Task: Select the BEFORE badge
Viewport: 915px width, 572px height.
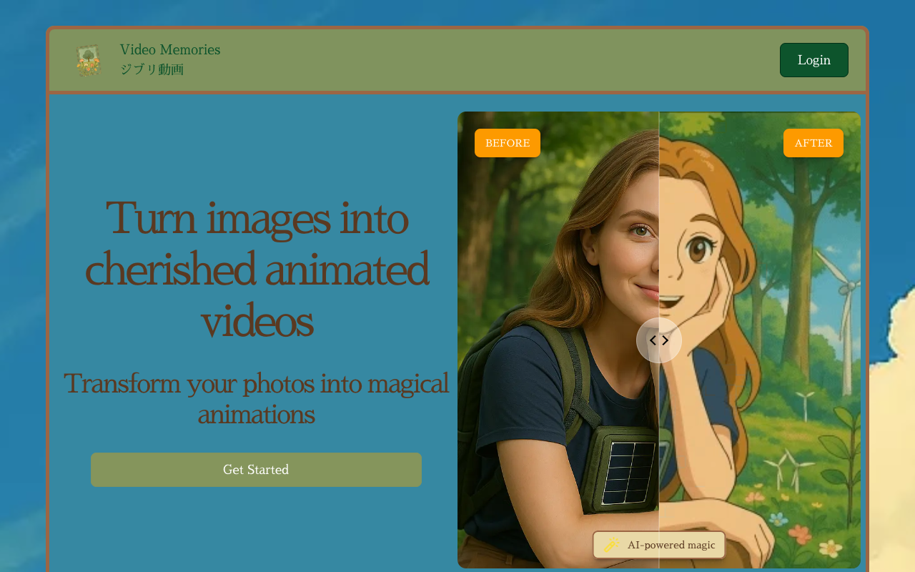Action: click(x=508, y=142)
